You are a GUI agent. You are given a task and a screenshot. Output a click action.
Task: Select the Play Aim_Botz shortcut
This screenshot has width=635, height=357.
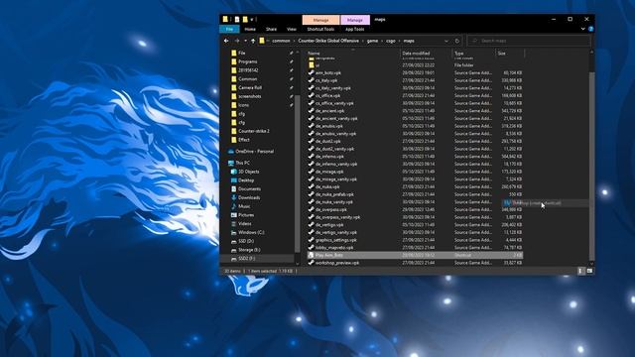click(x=415, y=255)
